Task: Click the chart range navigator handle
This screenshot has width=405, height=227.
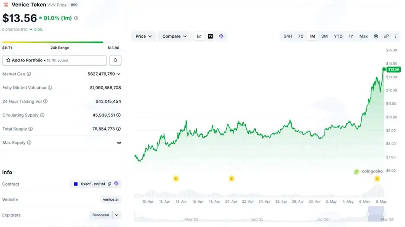Action: (x=376, y=214)
